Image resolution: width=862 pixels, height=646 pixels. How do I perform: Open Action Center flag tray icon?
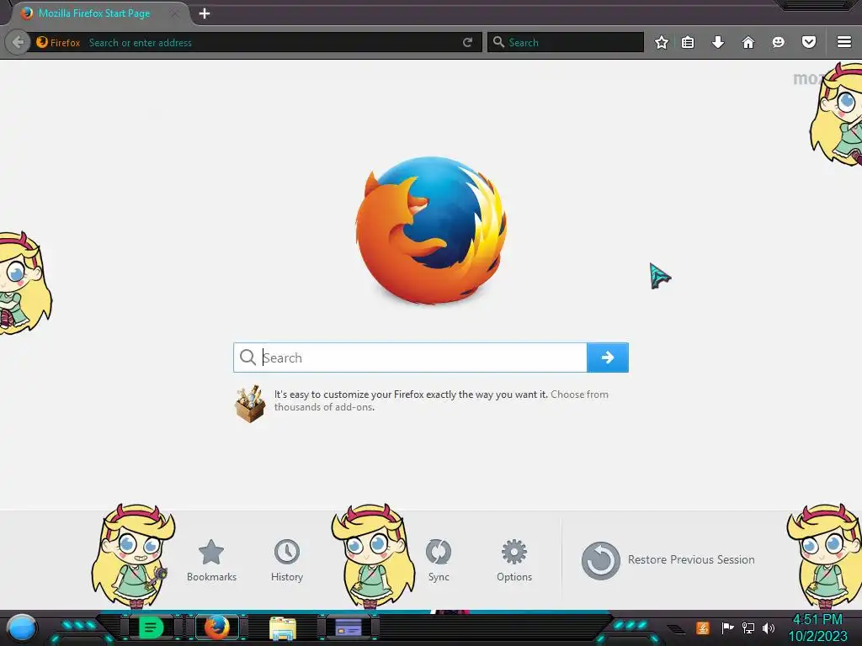tap(727, 627)
